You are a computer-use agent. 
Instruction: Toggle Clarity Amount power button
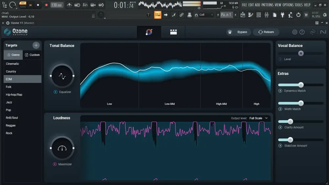click(280, 127)
